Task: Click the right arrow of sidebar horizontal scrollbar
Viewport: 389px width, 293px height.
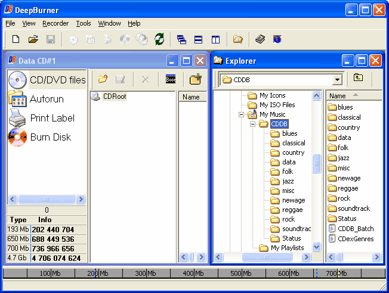Action: tap(81, 199)
